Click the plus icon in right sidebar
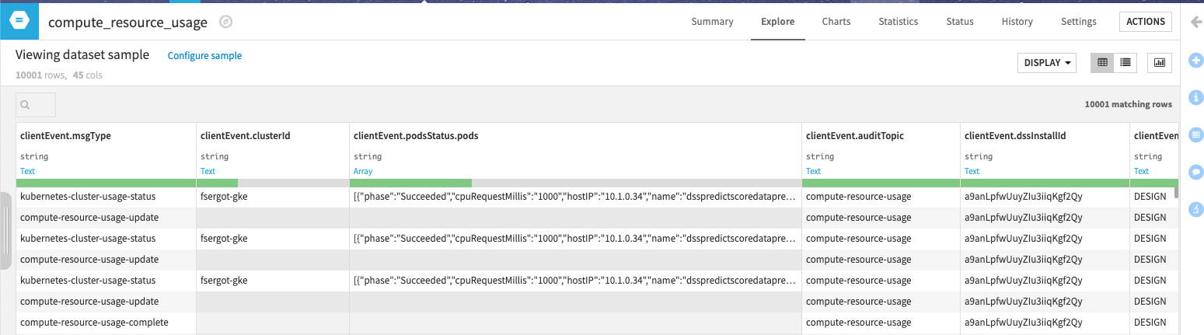 click(x=1196, y=60)
